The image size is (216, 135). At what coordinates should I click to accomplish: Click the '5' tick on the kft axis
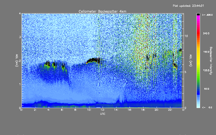pyautogui.click(x=185, y=72)
